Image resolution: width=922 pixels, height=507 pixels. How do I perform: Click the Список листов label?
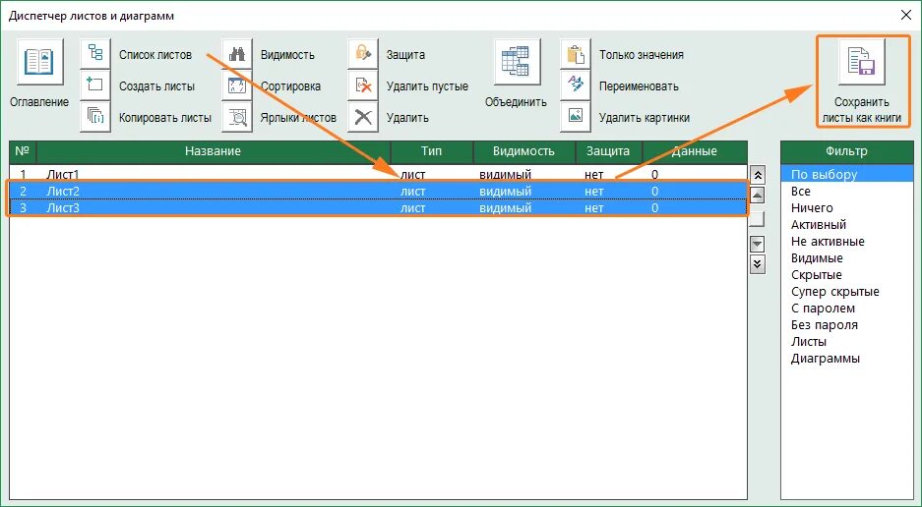pyautogui.click(x=155, y=55)
